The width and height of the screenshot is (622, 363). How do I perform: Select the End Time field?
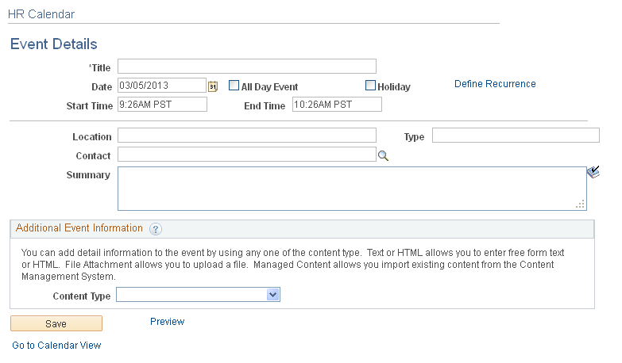[x=337, y=104]
